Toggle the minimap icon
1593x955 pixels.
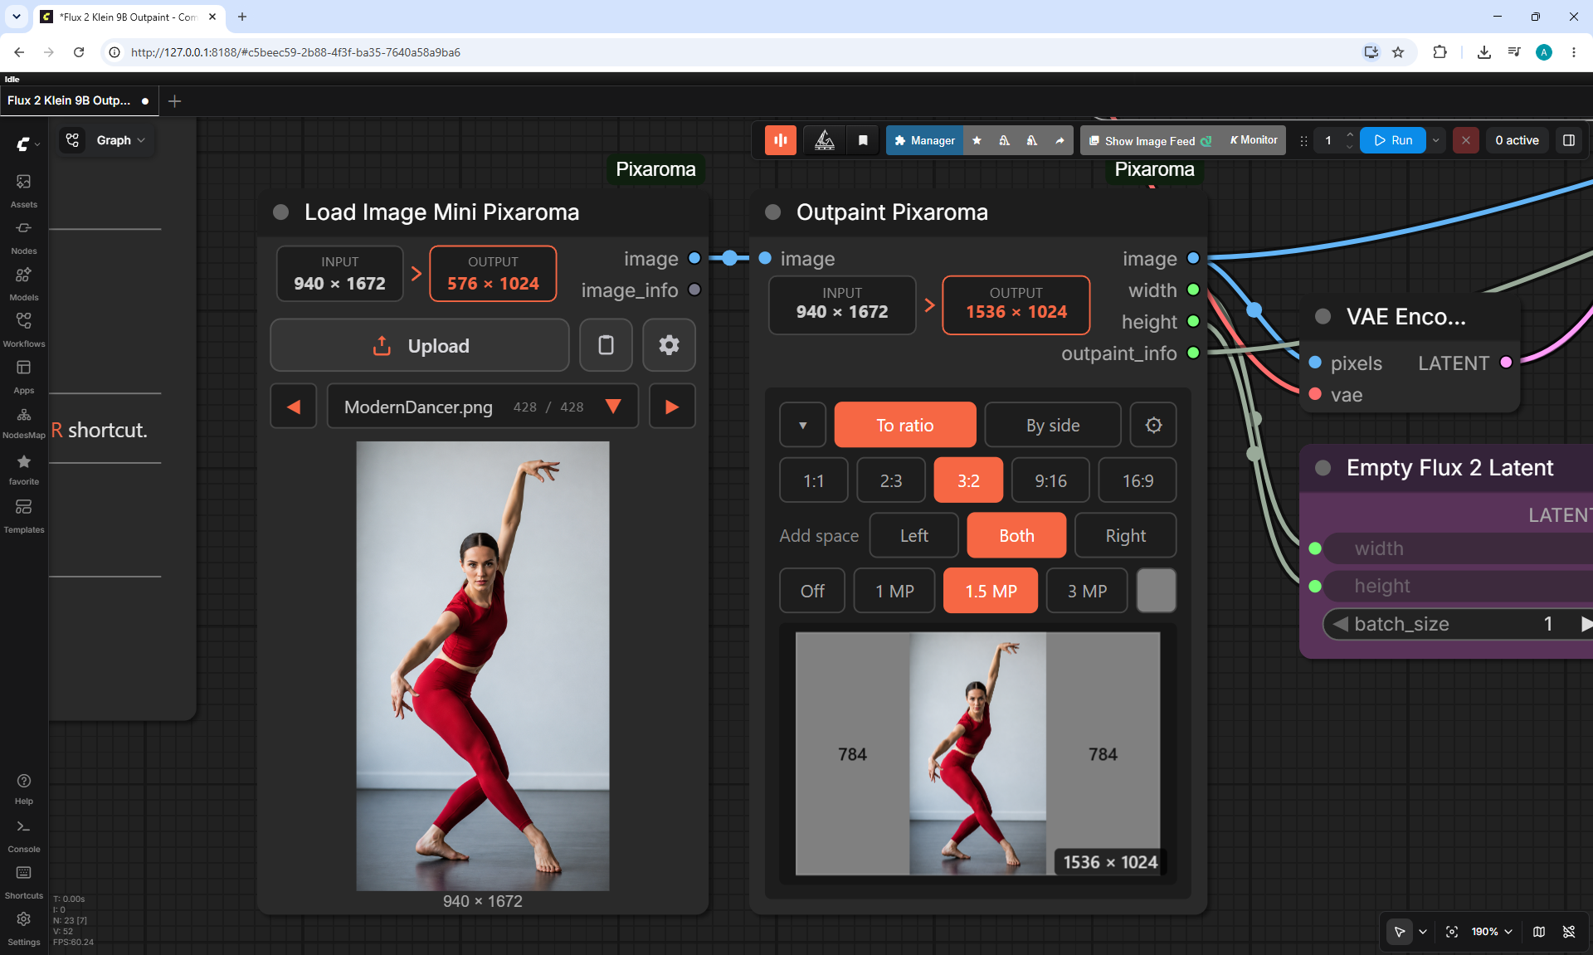pyautogui.click(x=1539, y=932)
